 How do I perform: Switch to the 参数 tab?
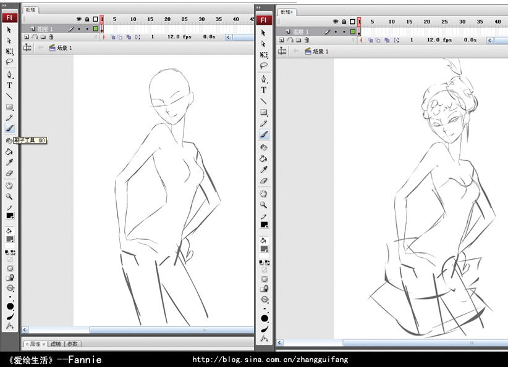tap(72, 344)
